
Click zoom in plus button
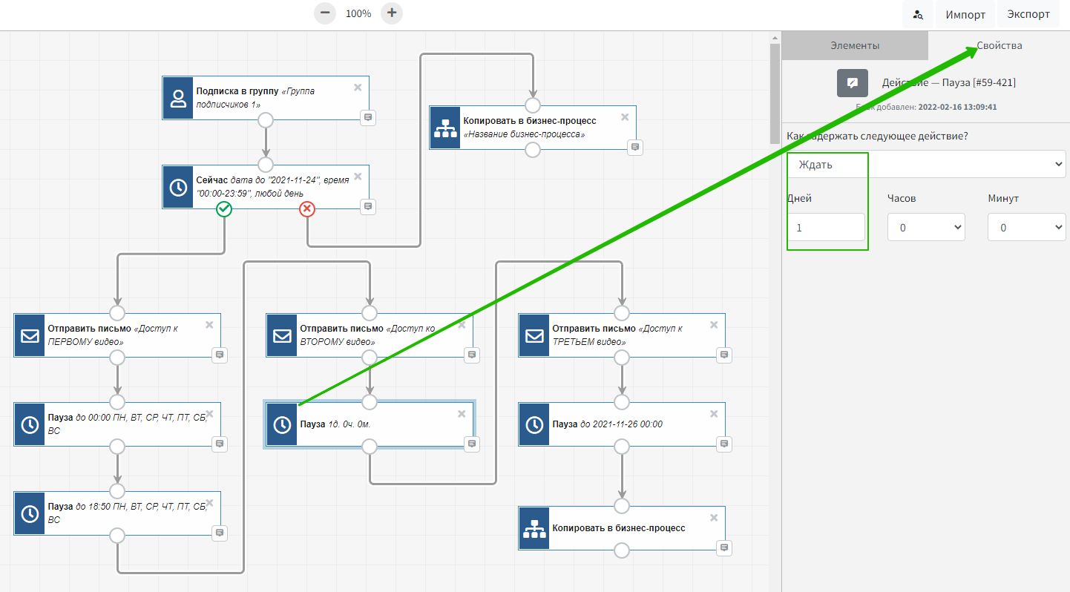click(x=392, y=13)
